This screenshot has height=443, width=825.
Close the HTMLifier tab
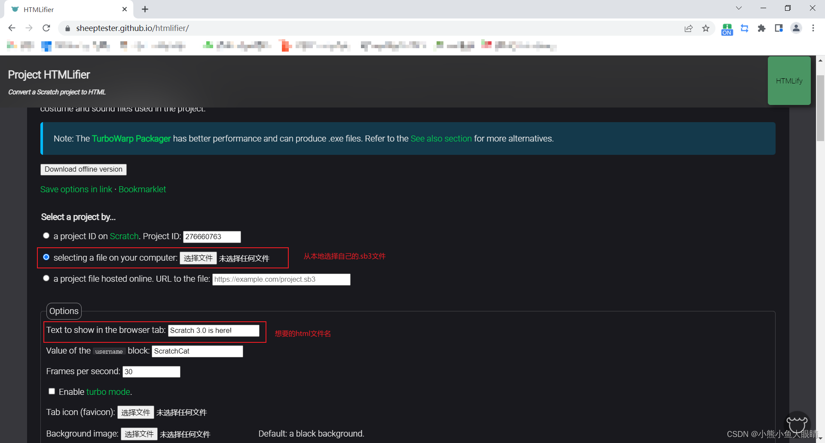pyautogui.click(x=125, y=9)
